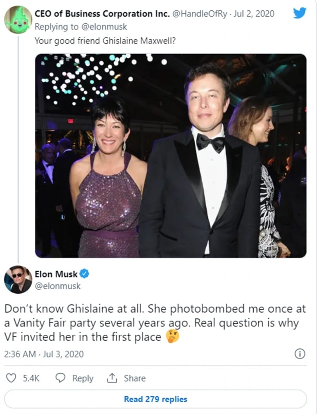Open the tweet info circle icon

(299, 354)
